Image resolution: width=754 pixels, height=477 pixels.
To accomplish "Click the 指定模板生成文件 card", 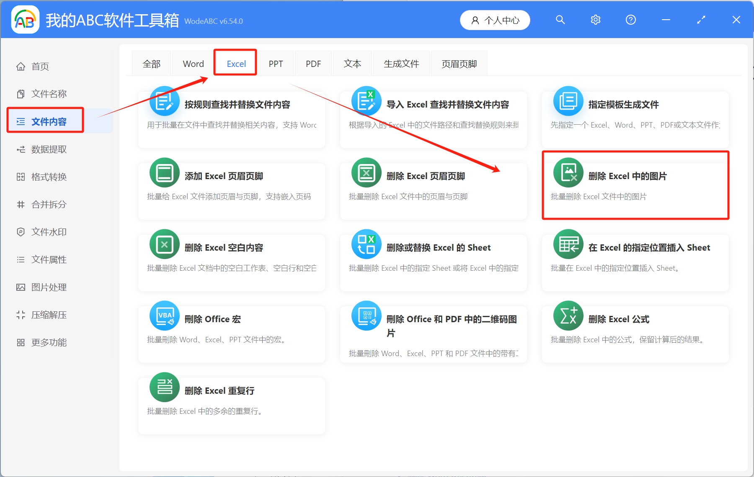I will click(x=635, y=119).
